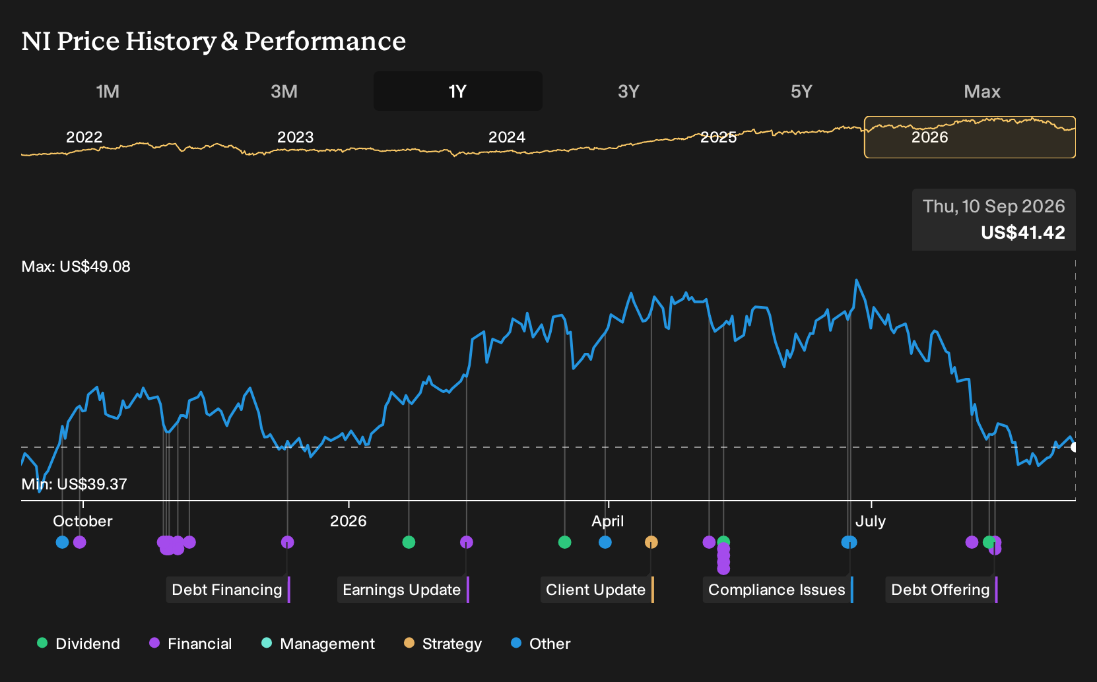This screenshot has height=682, width=1097.
Task: Click the October axis label
Action: (x=83, y=521)
